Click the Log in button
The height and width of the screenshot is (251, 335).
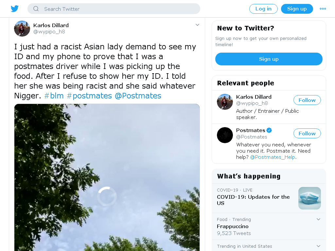[x=263, y=9]
